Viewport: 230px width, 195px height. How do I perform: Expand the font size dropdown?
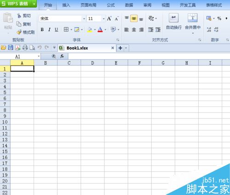pos(103,19)
